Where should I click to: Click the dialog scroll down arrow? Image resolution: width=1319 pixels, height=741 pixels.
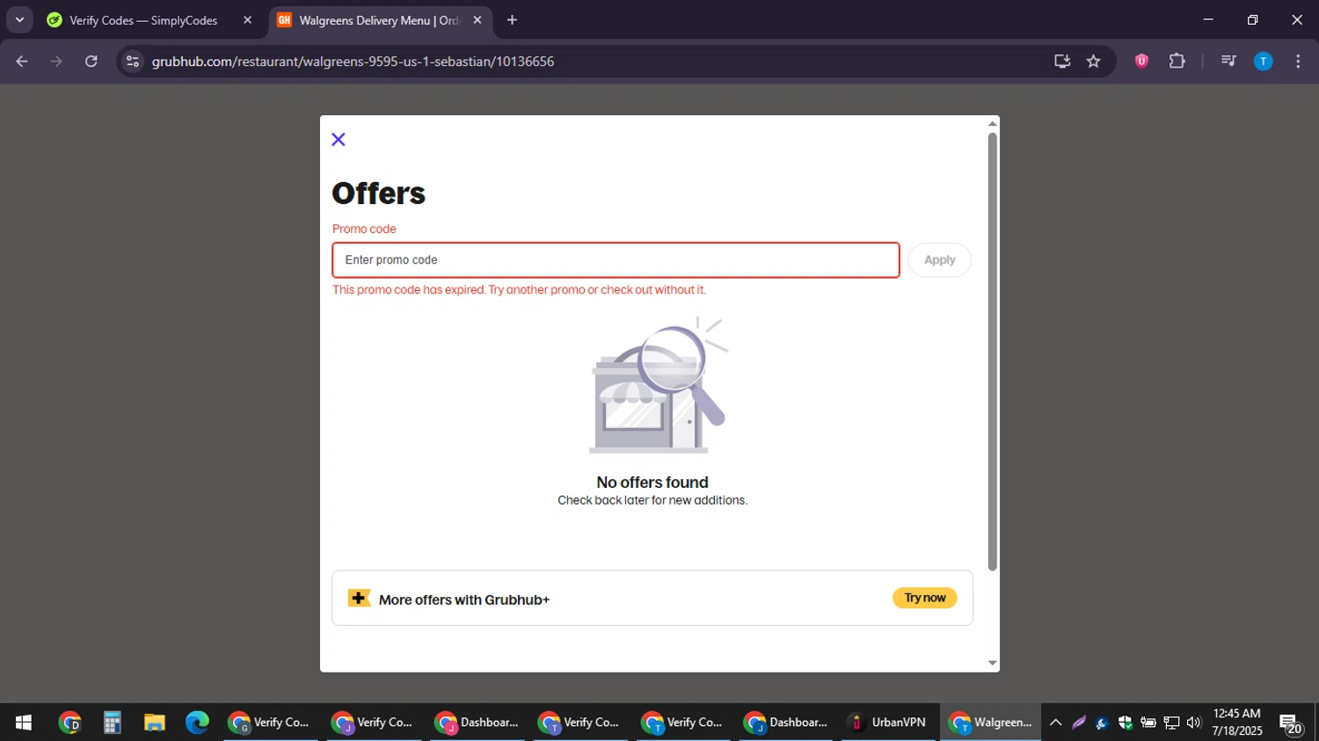992,664
